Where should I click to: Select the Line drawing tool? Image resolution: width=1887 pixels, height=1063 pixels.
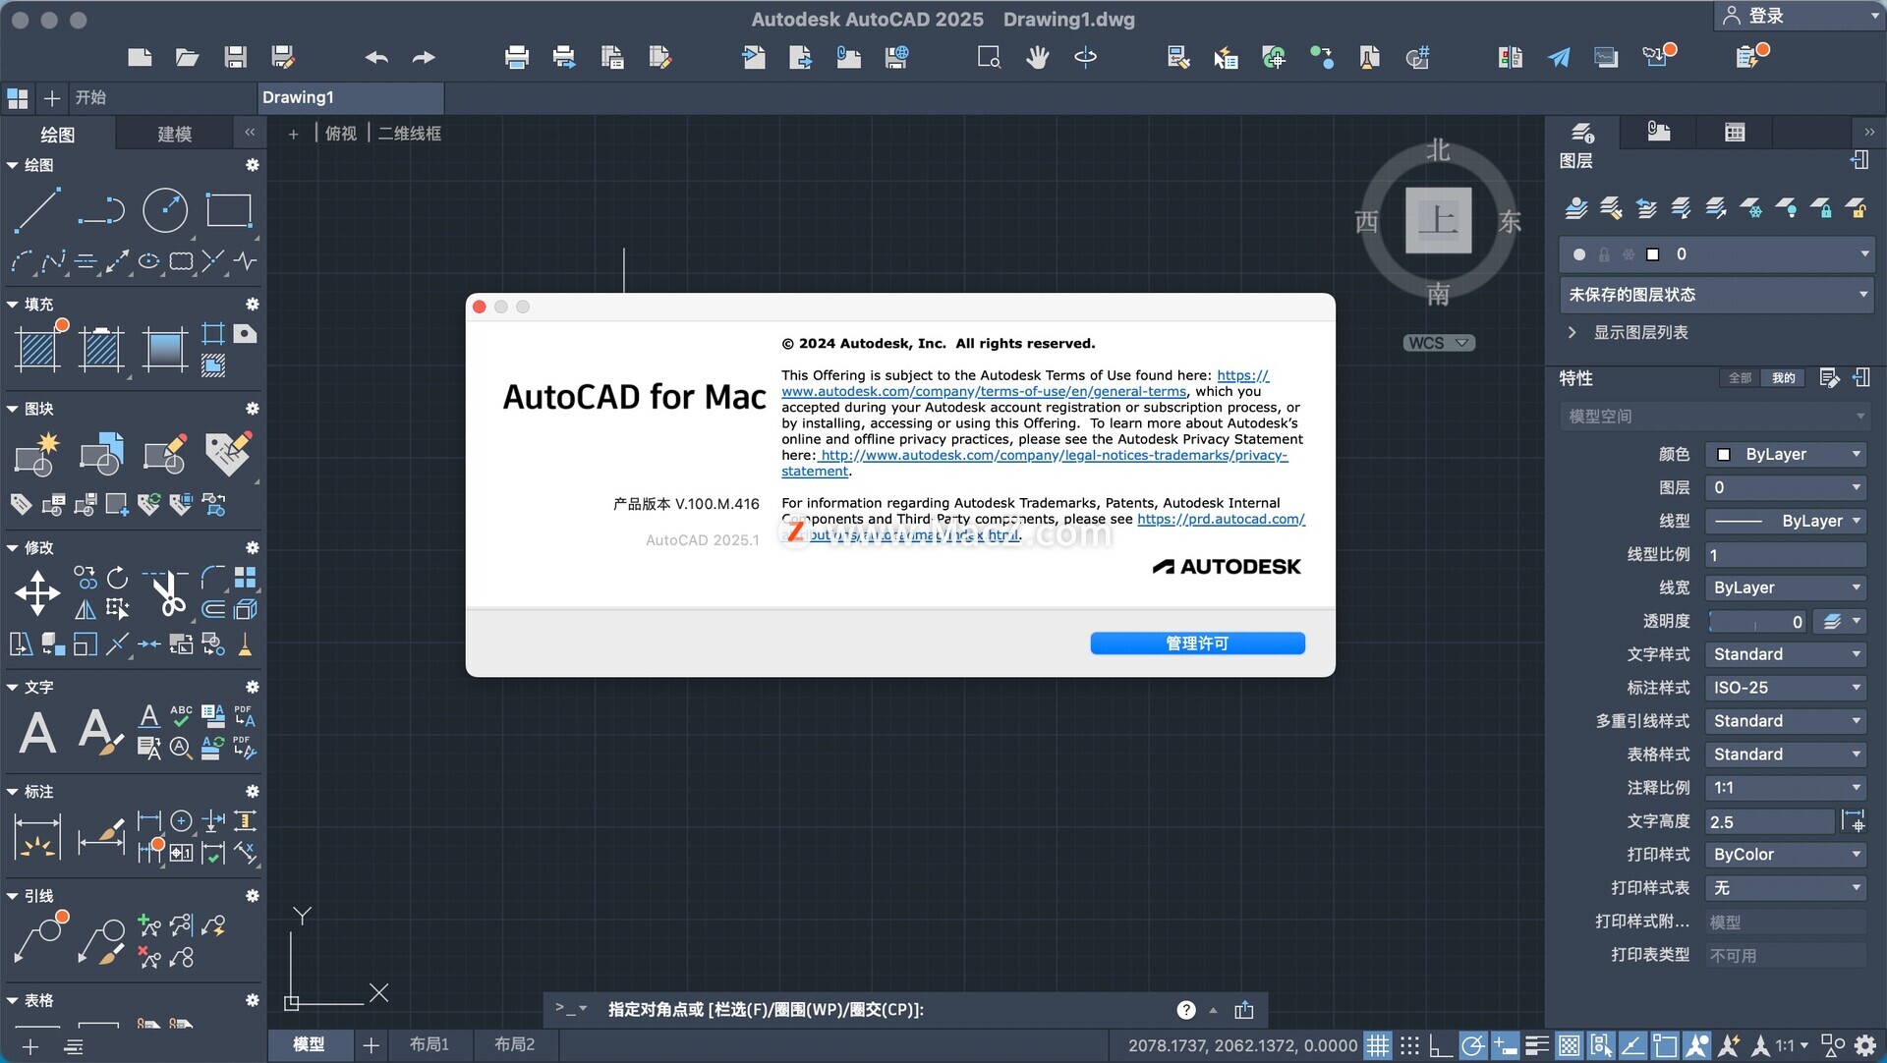coord(37,210)
